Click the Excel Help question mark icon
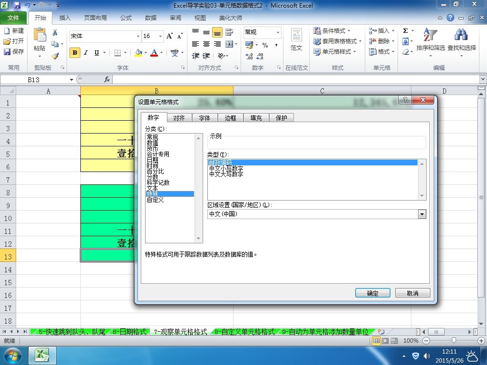This screenshot has height=365, width=487. pyautogui.click(x=450, y=18)
